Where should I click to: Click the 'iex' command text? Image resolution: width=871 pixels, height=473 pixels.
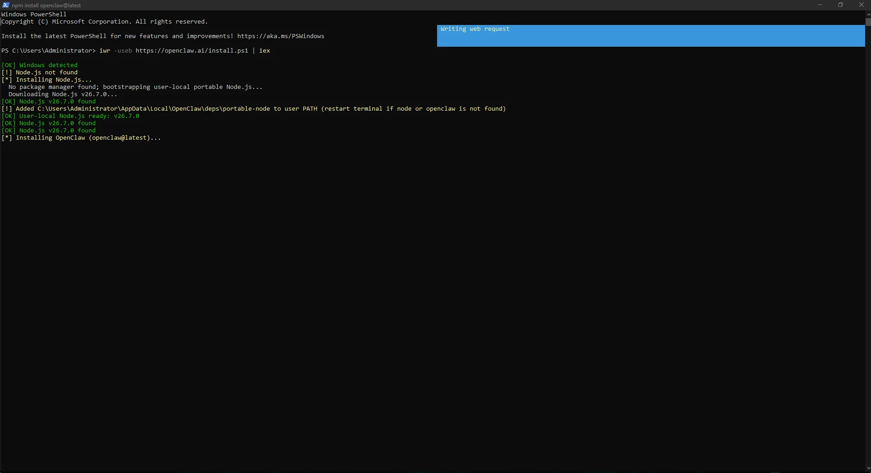[265, 51]
